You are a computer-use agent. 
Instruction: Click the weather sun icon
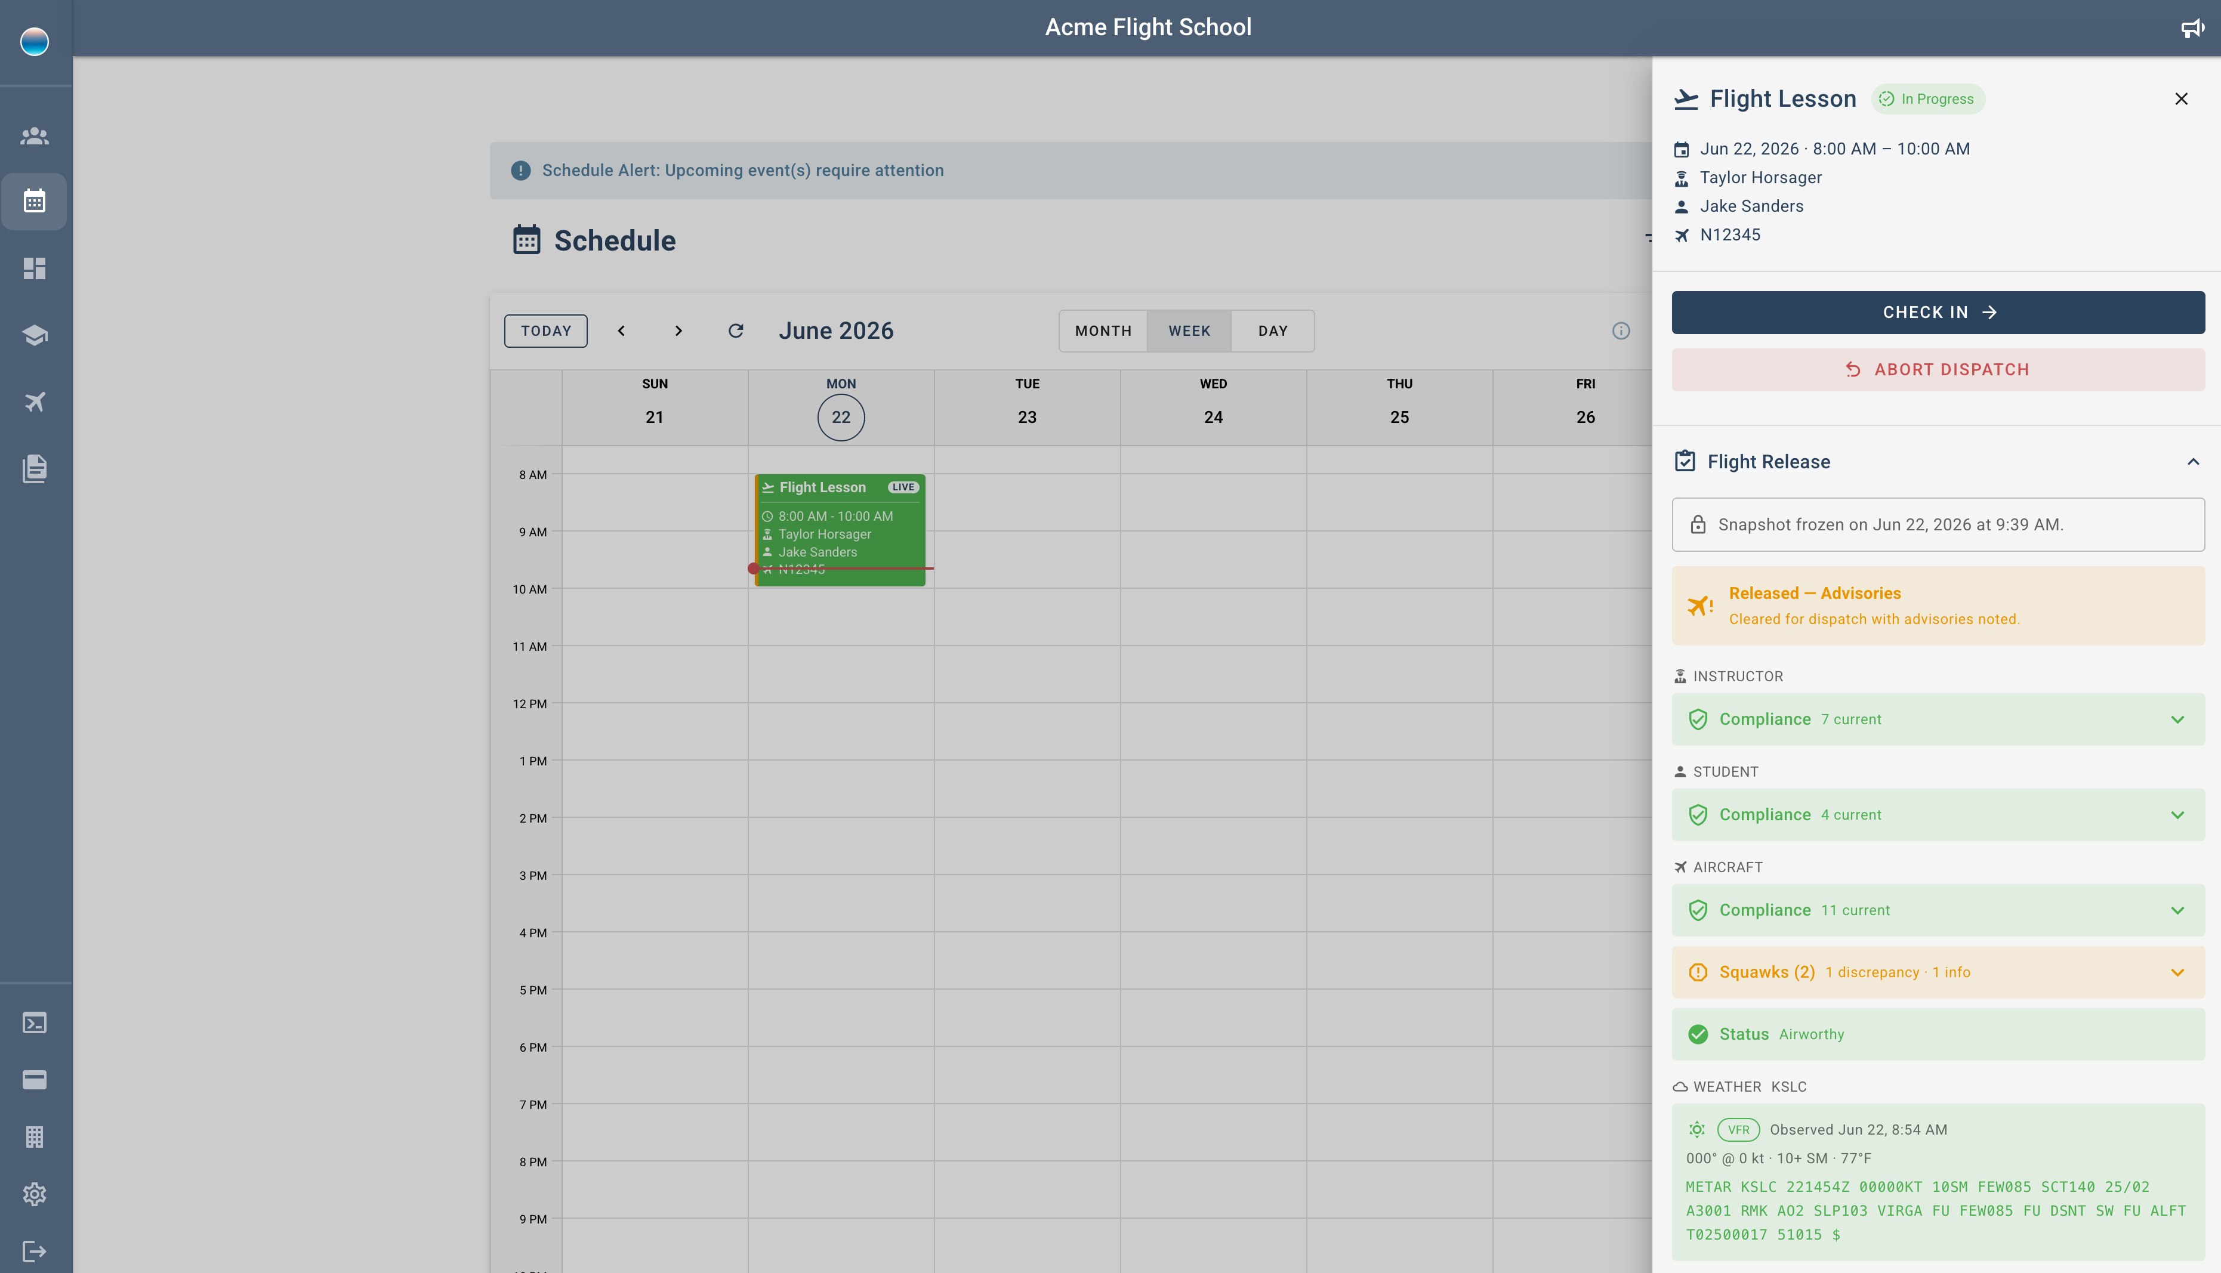tap(1696, 1130)
